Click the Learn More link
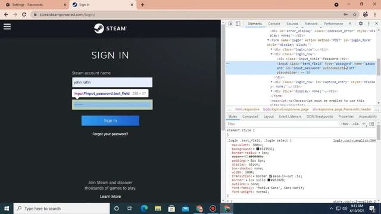 click(x=110, y=197)
